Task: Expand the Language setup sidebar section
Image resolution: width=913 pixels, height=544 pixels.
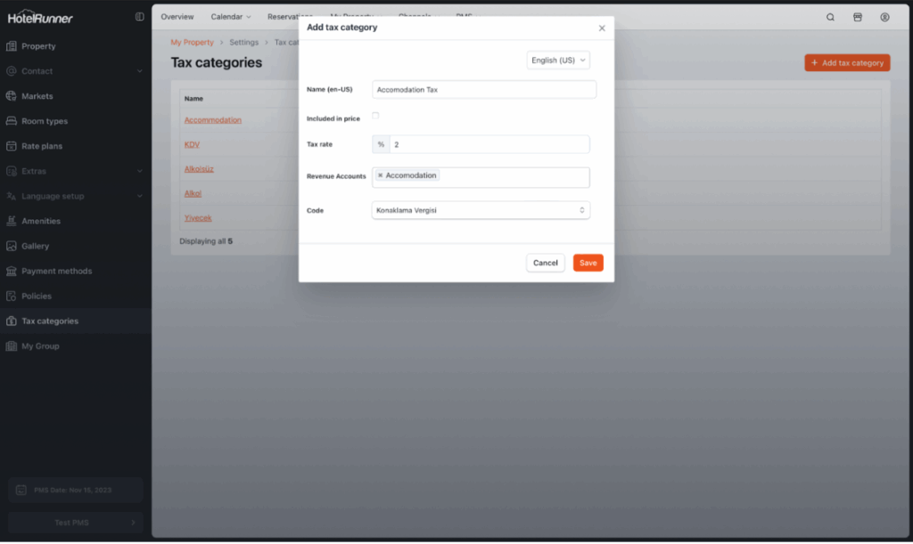Action: 139,196
